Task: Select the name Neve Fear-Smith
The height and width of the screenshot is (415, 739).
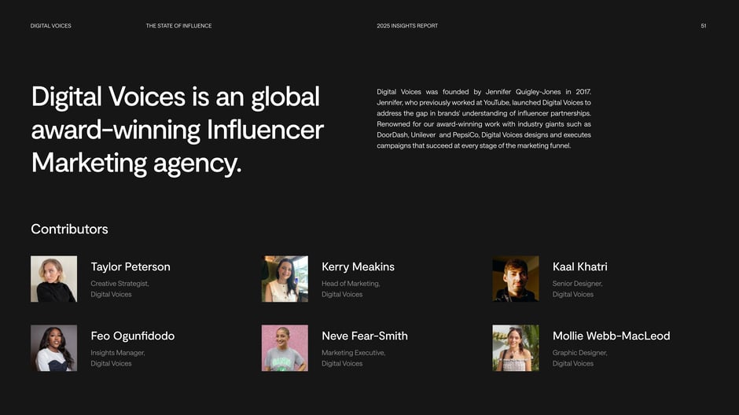Action: (x=365, y=336)
